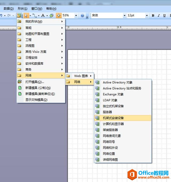171x182 pixels.
Task: Open LDAP 对象 stencil
Action: tap(123, 100)
